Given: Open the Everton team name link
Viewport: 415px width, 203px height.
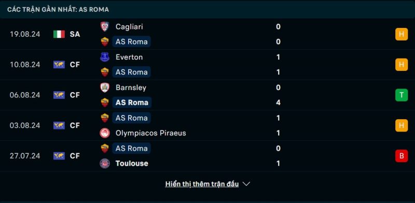Looking at the screenshot, I should point(129,57).
